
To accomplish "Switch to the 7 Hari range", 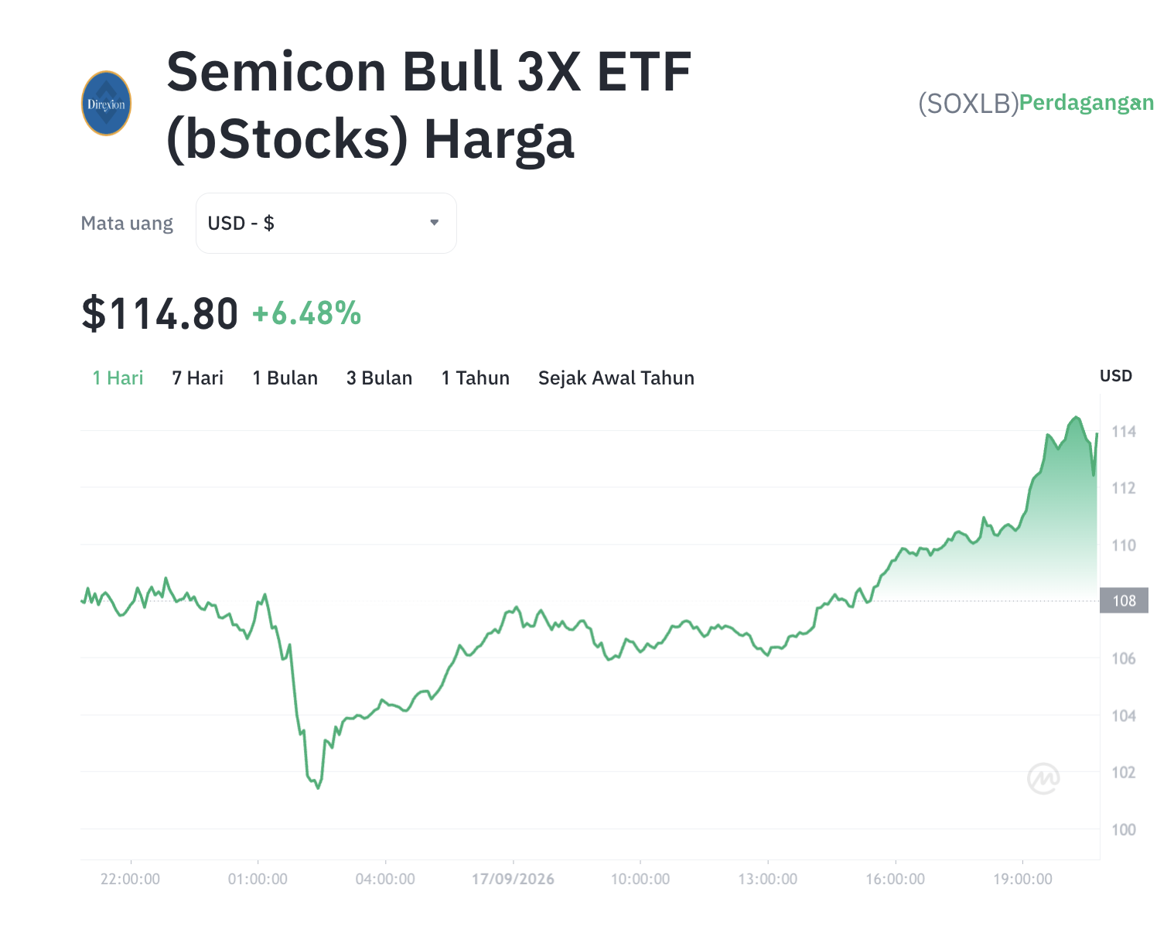I will [x=197, y=378].
